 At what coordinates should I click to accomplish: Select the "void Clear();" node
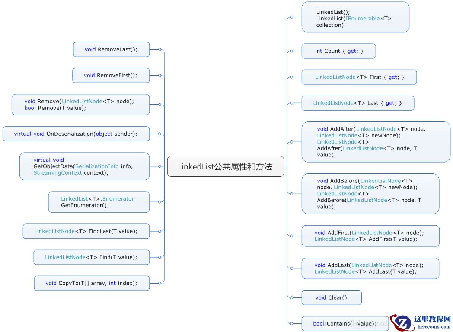pyautogui.click(x=331, y=297)
